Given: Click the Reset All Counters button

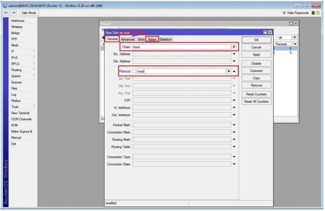Looking at the screenshot, I should click(256, 101).
